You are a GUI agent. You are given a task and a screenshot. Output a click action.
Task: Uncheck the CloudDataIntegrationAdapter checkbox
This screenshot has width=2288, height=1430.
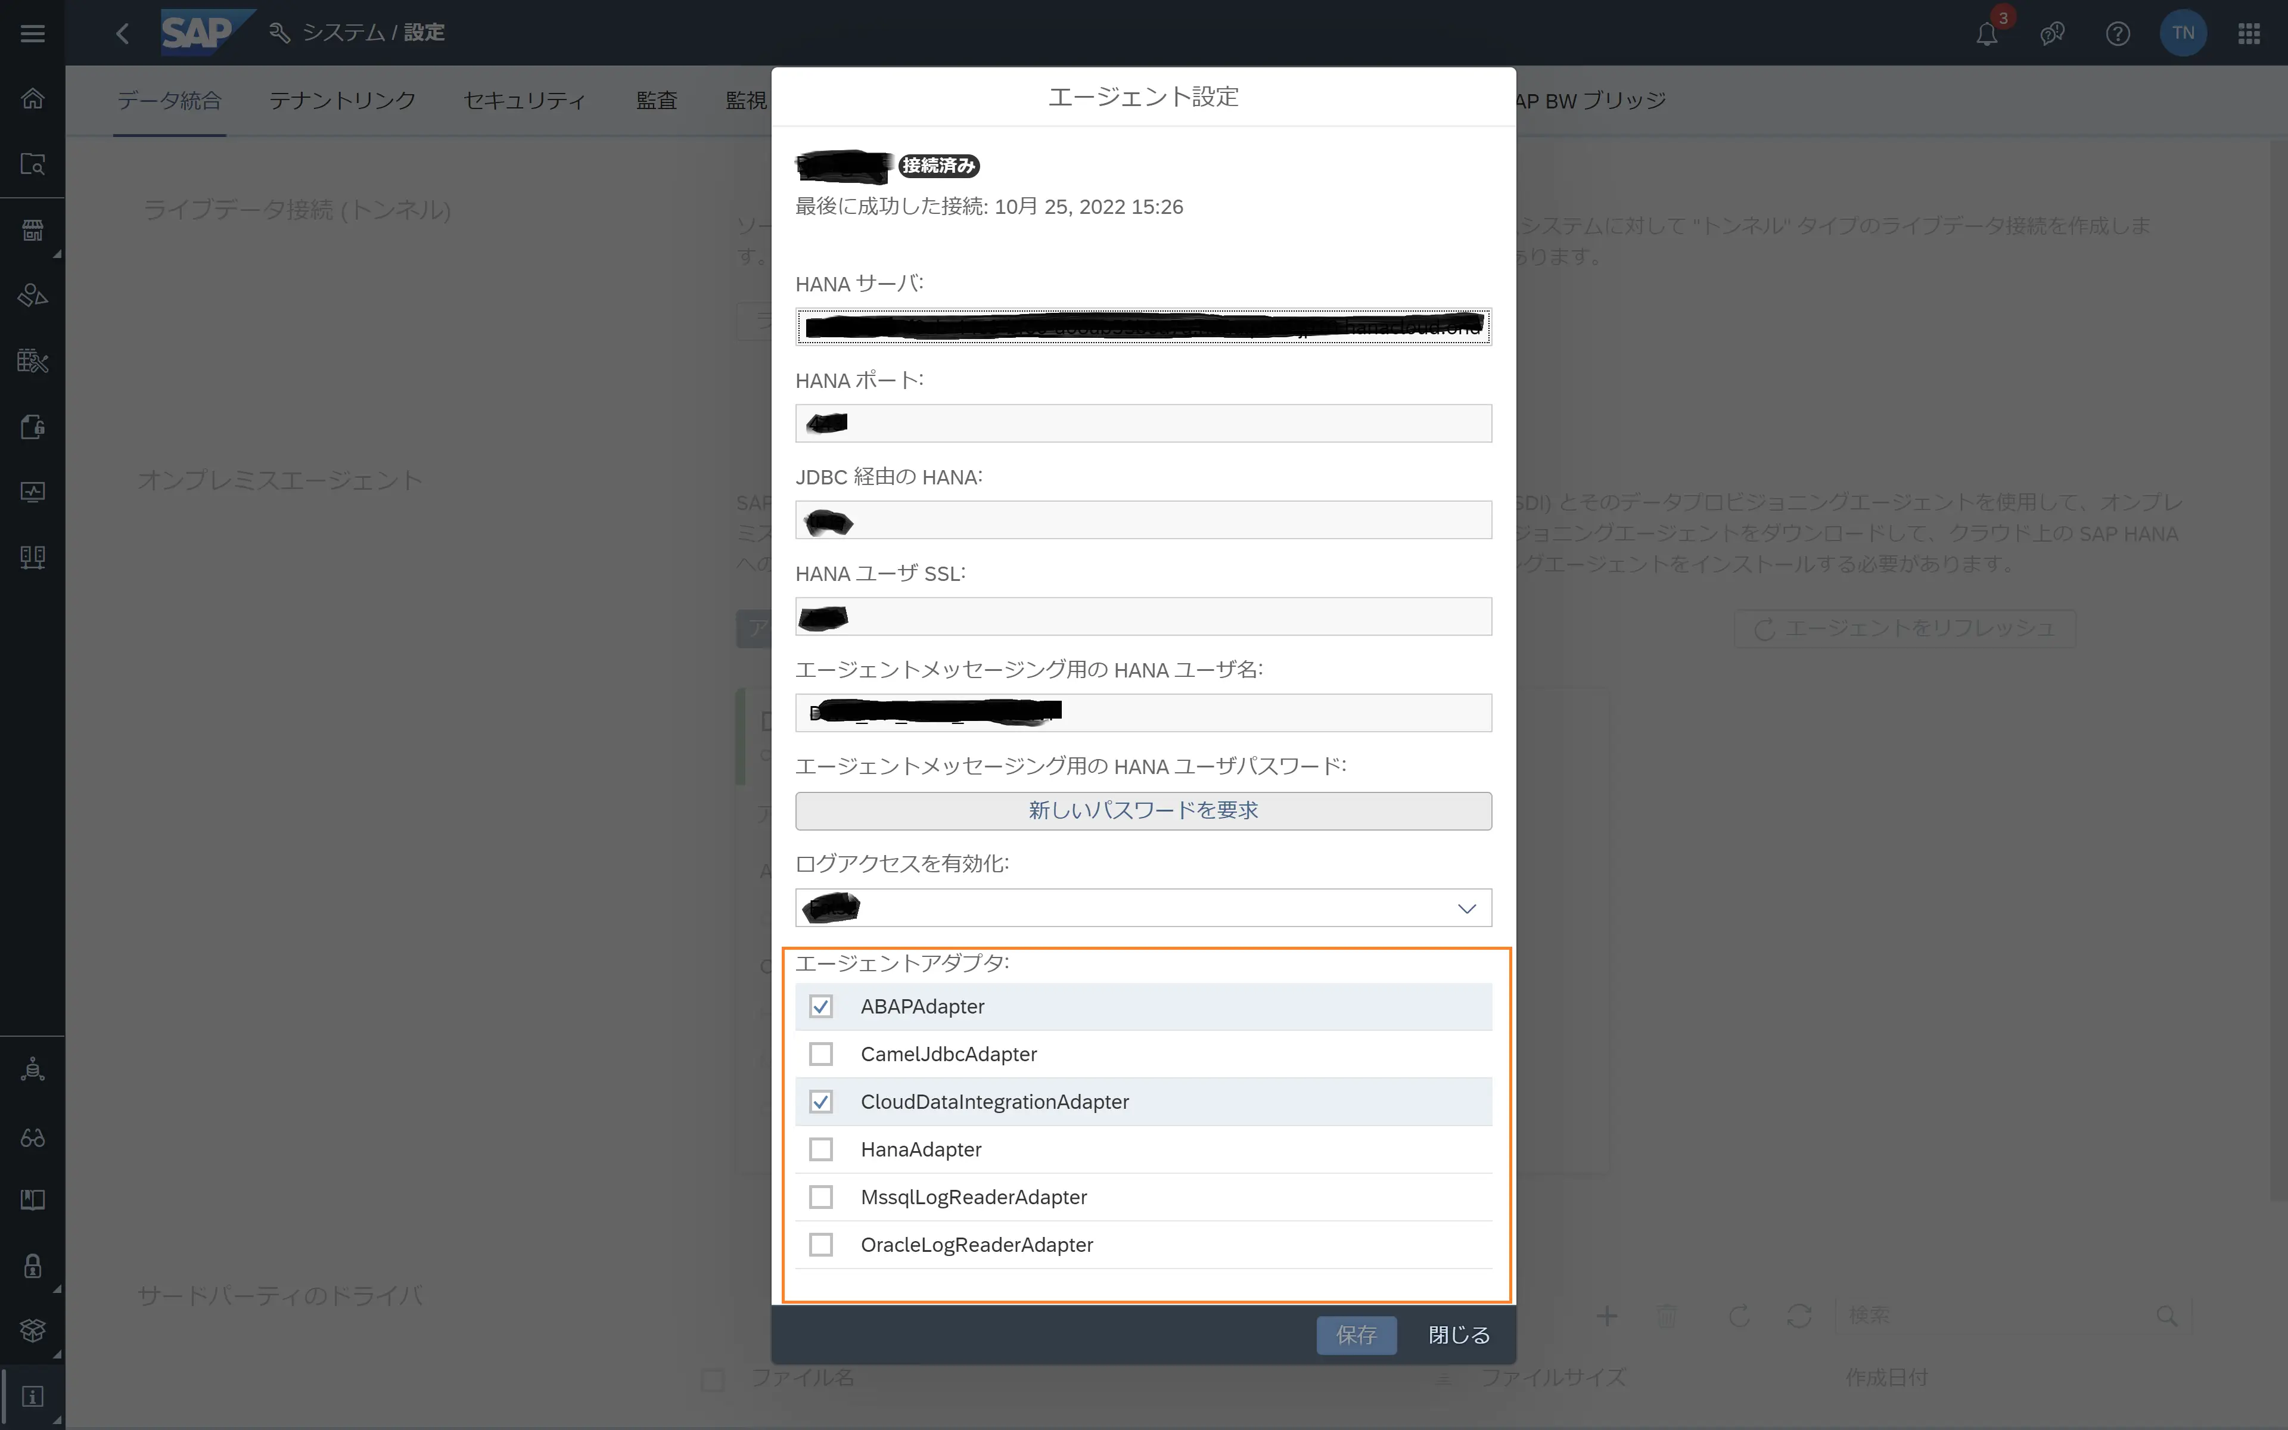pyautogui.click(x=820, y=1102)
